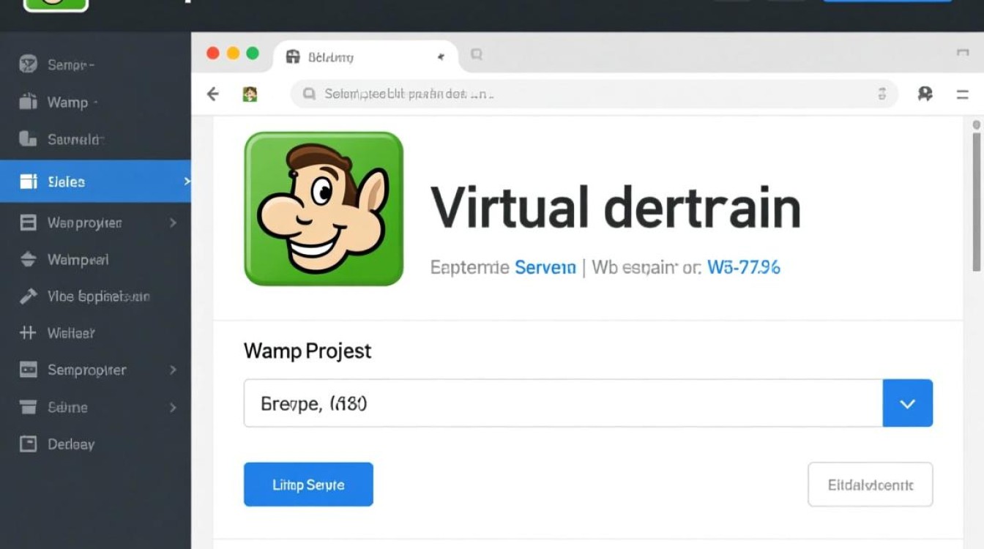This screenshot has width=984, height=549.
Task: Select the highlighted Sleles sidebar item
Action: point(95,182)
